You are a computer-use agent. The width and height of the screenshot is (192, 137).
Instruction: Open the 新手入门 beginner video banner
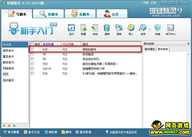tap(33, 29)
